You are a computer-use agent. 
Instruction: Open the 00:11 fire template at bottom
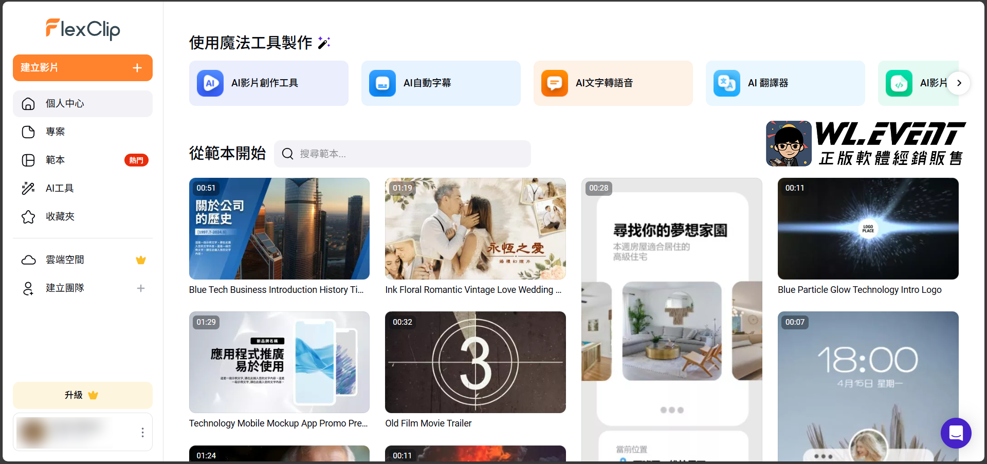coord(476,454)
